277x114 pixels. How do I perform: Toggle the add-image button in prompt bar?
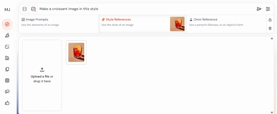[33, 9]
